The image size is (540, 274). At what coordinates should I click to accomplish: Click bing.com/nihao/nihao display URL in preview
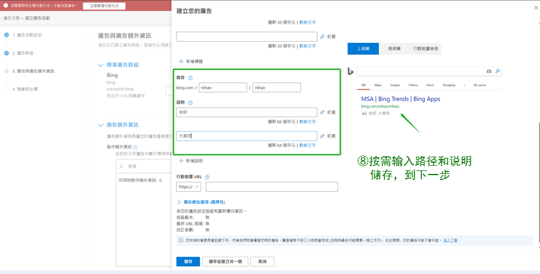tap(380, 107)
